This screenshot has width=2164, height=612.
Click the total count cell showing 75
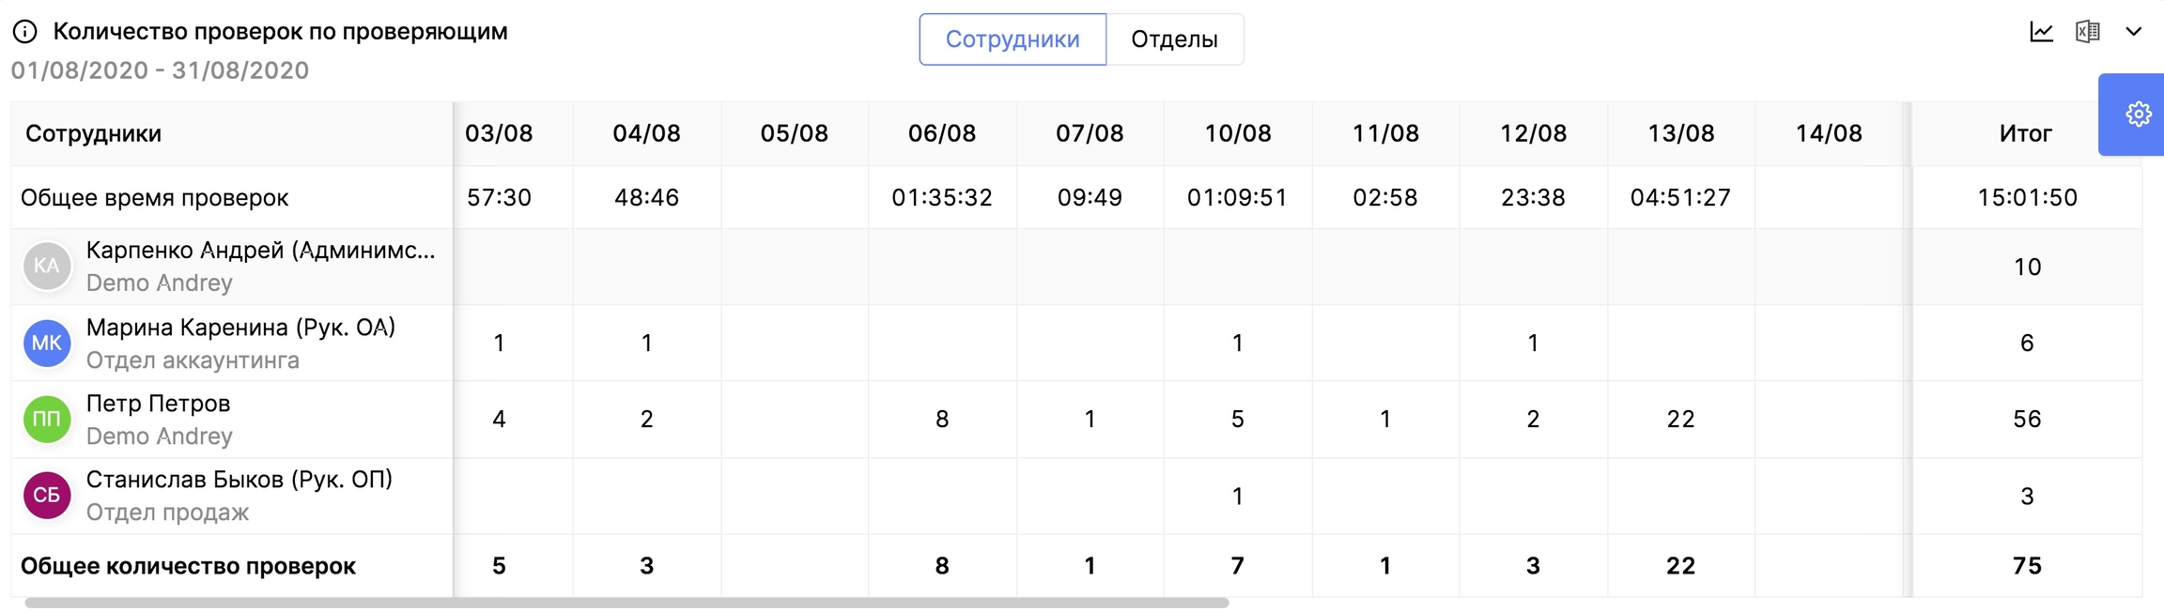click(2027, 566)
